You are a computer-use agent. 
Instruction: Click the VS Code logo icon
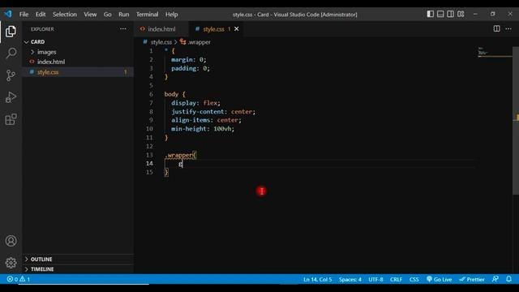8,14
